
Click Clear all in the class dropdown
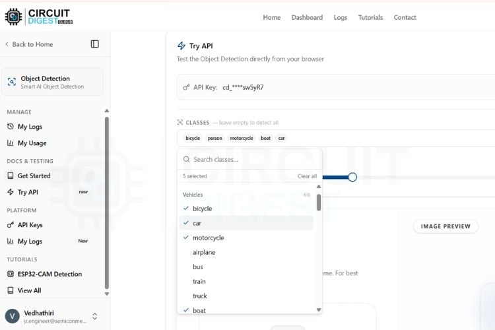[x=307, y=176]
